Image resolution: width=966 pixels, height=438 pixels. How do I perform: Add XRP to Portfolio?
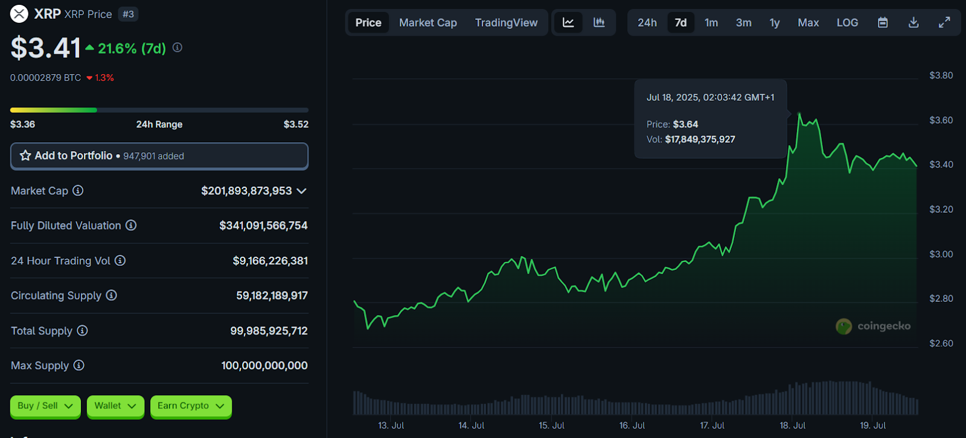(x=159, y=156)
